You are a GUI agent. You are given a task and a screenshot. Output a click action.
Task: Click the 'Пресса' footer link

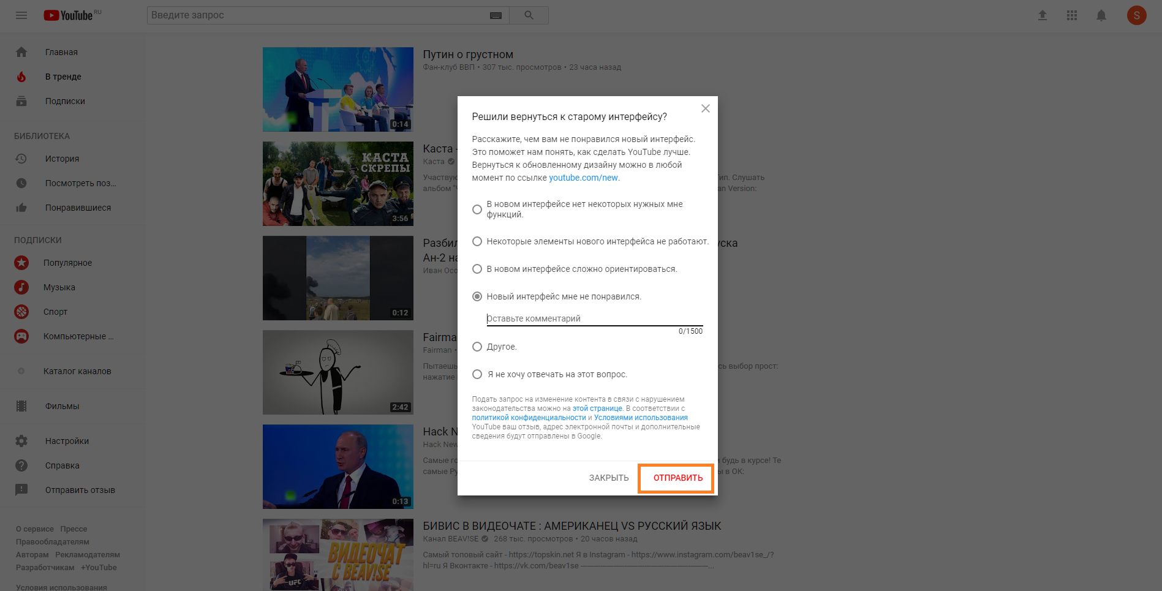pyautogui.click(x=74, y=529)
